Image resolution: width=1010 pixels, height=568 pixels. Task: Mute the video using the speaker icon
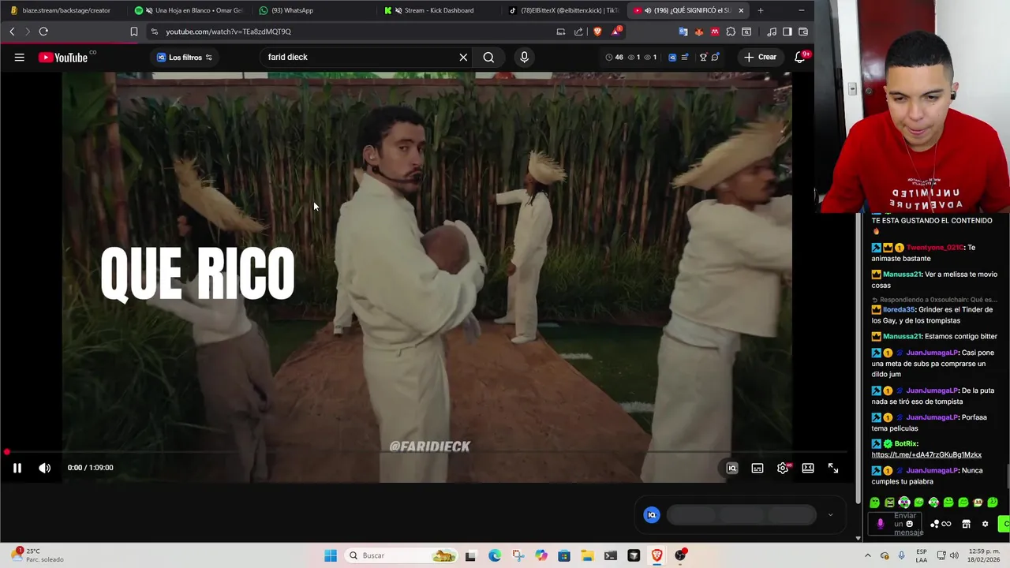pyautogui.click(x=45, y=468)
